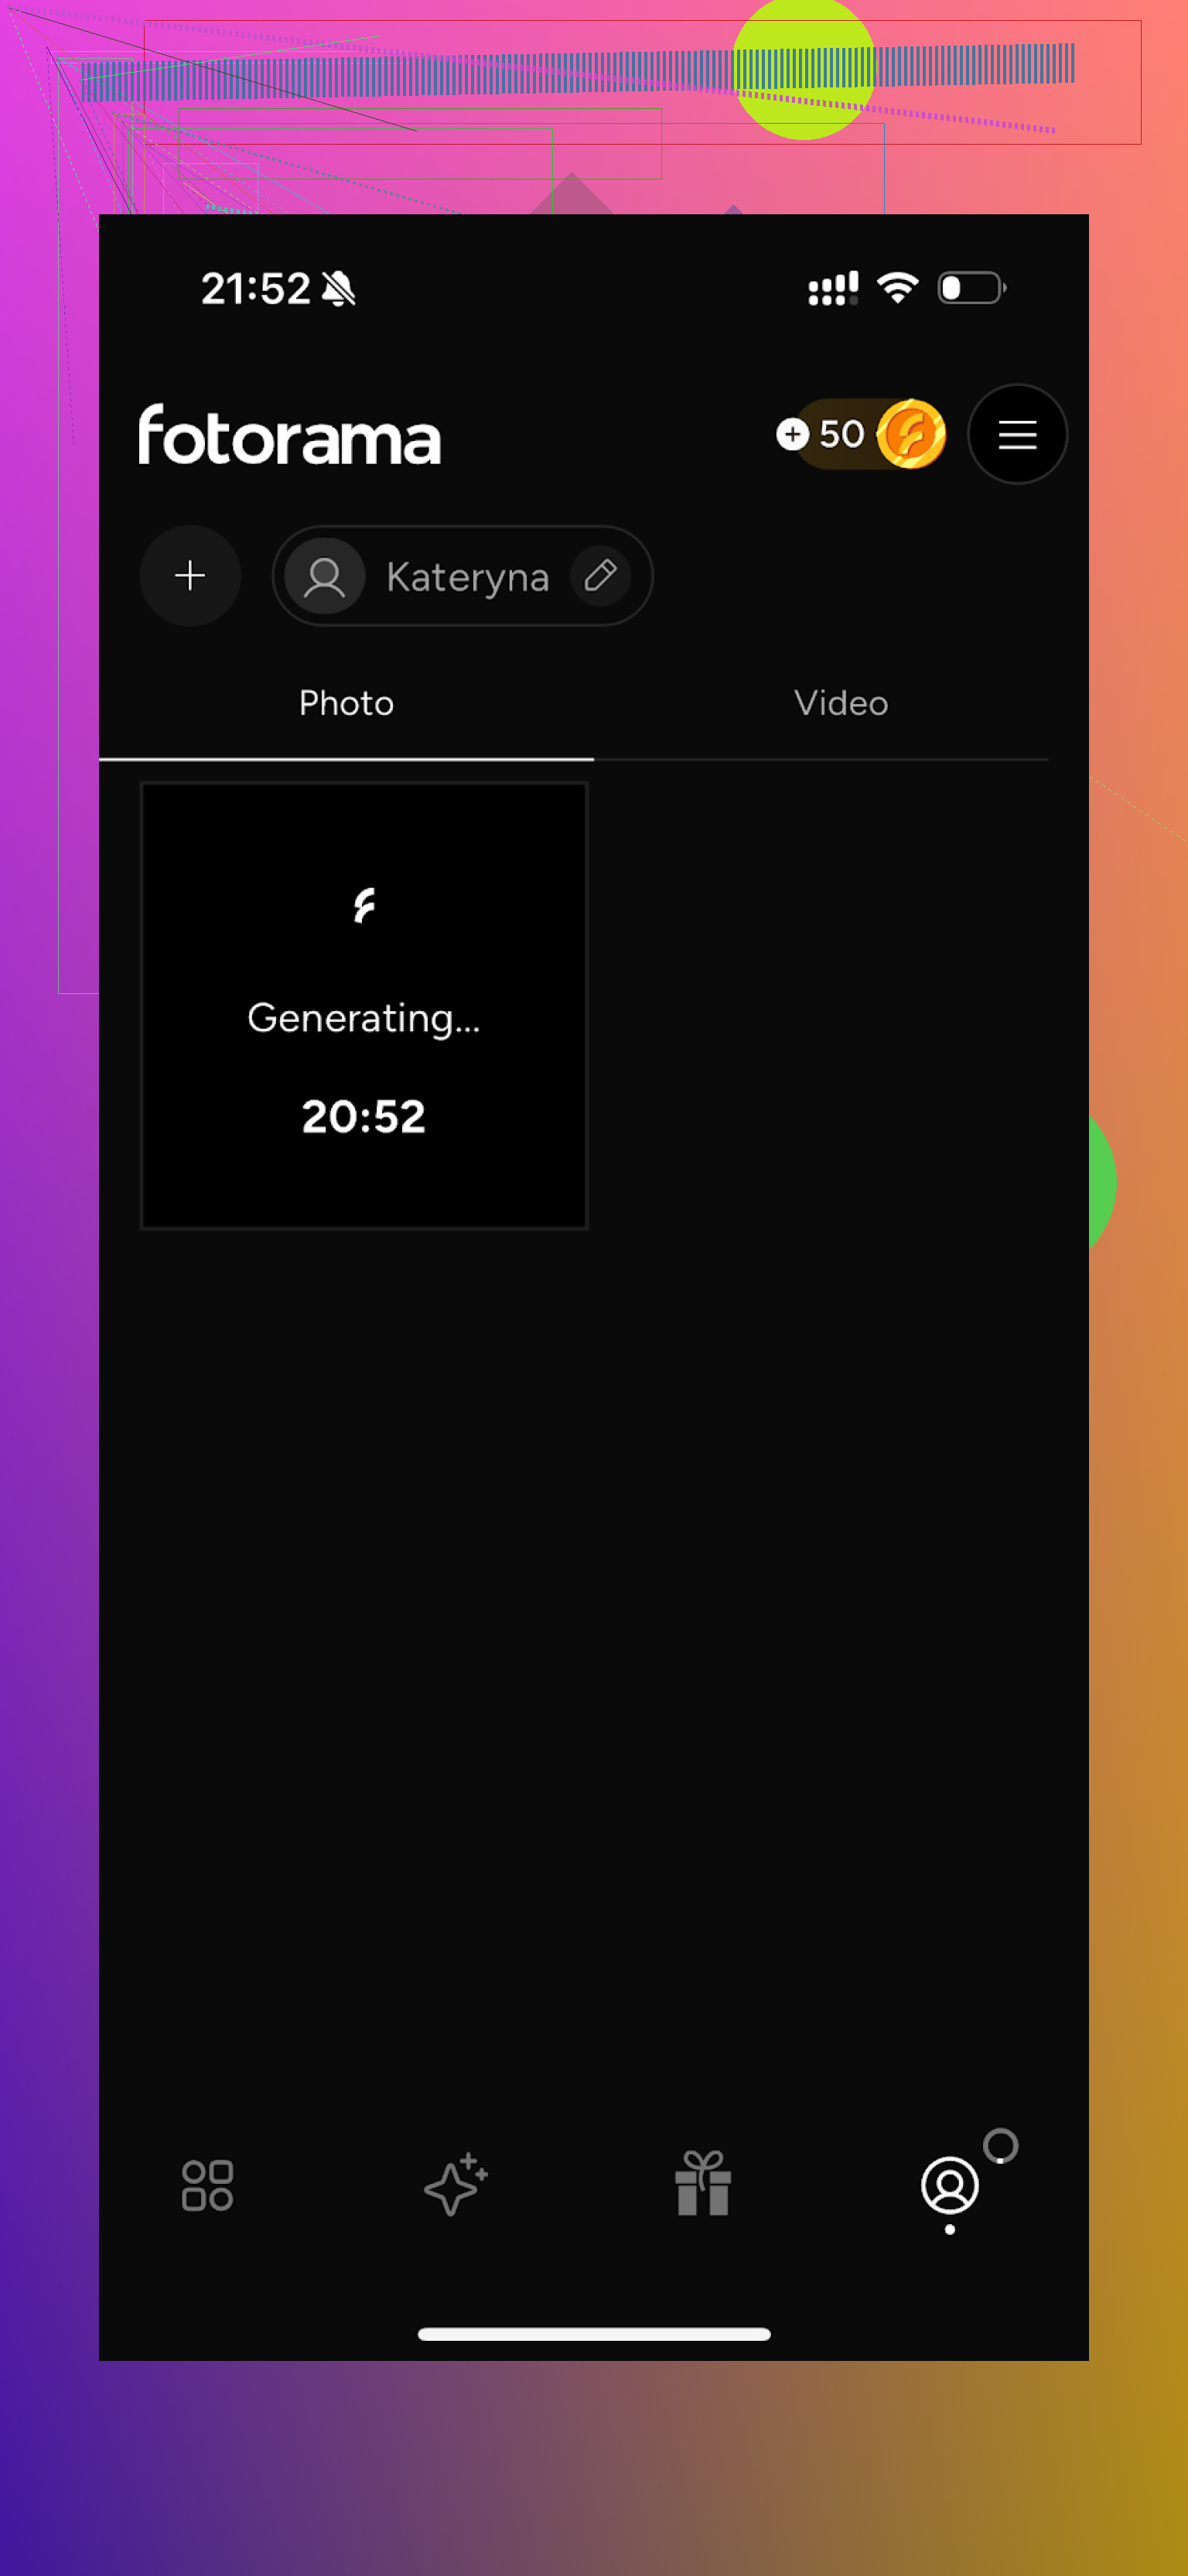Switch to the Photo tab
This screenshot has width=1188, height=2576.
[346, 703]
